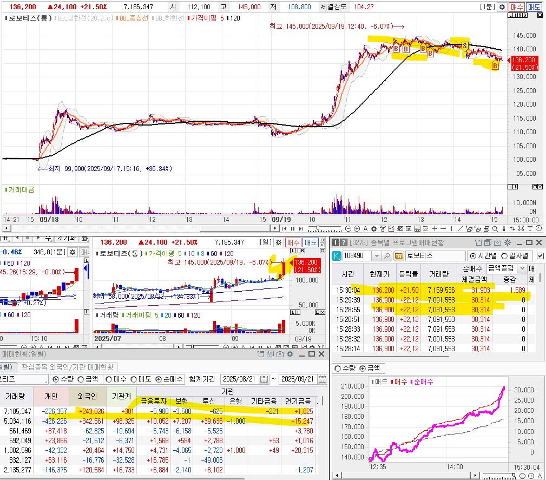The image size is (546, 480).
Task: Click the 개인 column header
Action: [51, 397]
